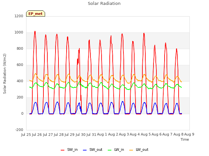
Task: Click the Jul 28 x-axis tick label
Action: click(x=59, y=135)
